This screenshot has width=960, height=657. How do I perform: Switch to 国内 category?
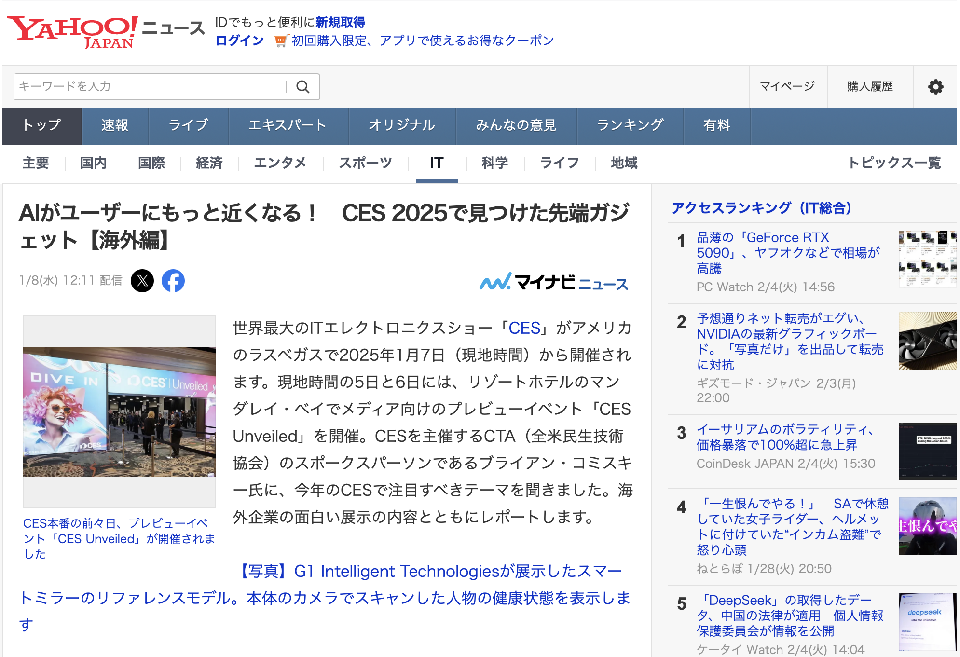94,163
